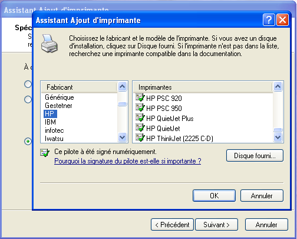Click the Imprimantes column header
The width and height of the screenshot is (297, 239).
point(203,87)
